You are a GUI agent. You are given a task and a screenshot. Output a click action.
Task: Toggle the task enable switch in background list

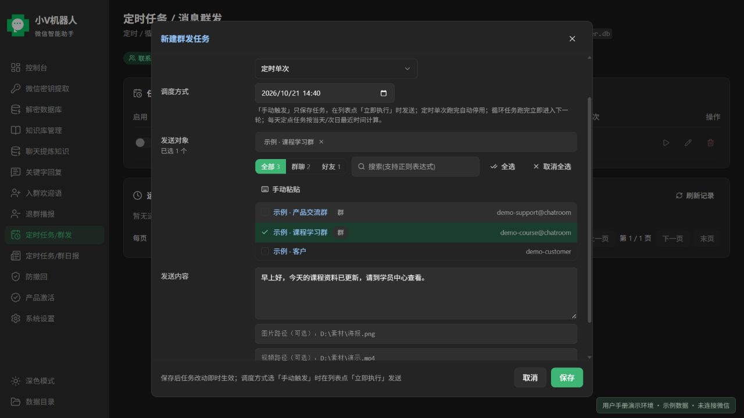[142, 143]
